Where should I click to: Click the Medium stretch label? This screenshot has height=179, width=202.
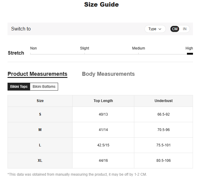pyautogui.click(x=138, y=48)
